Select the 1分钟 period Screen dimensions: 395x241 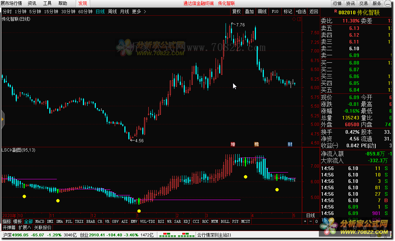[x=21, y=11]
